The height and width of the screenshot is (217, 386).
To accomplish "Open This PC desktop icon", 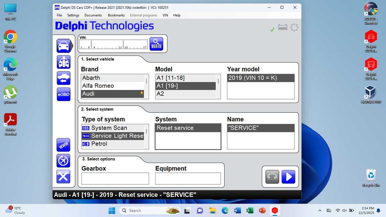I will pos(10,12).
